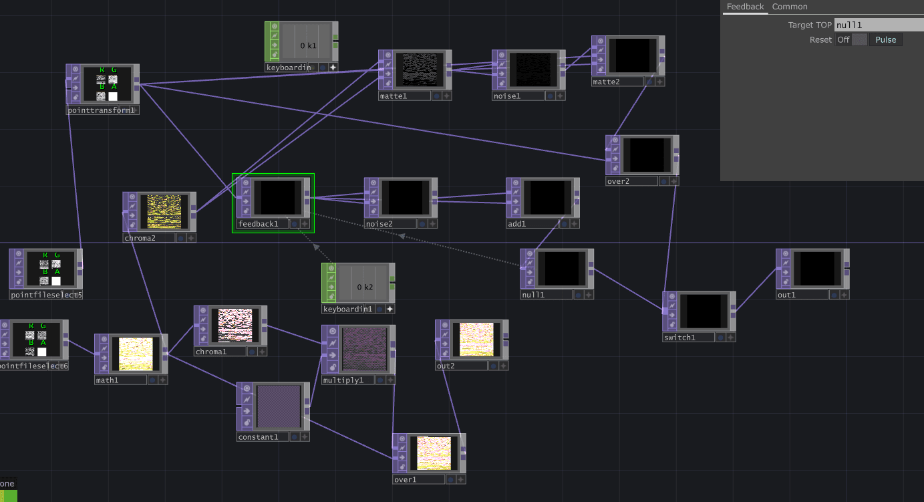
Task: Click the bypass arrow on keyboardin1 node
Action: click(x=332, y=287)
